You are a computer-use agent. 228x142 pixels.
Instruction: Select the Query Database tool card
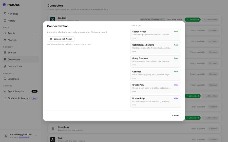point(156,61)
